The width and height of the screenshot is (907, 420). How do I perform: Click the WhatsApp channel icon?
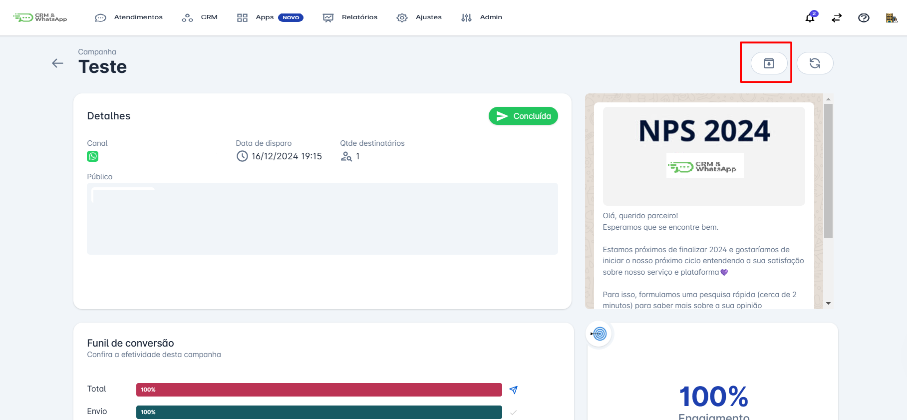click(x=93, y=156)
